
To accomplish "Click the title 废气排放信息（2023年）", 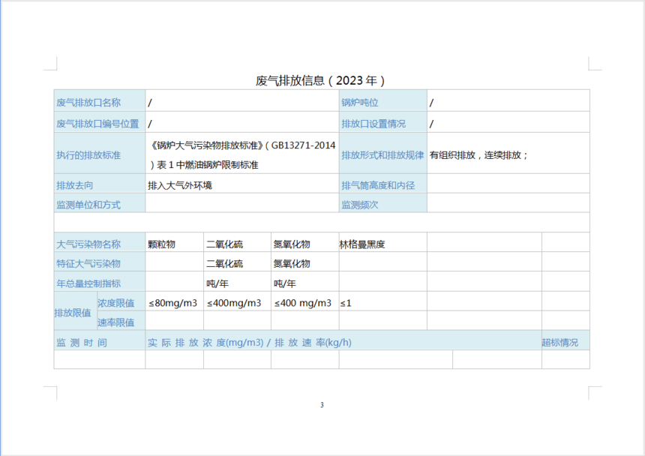I will [x=321, y=80].
